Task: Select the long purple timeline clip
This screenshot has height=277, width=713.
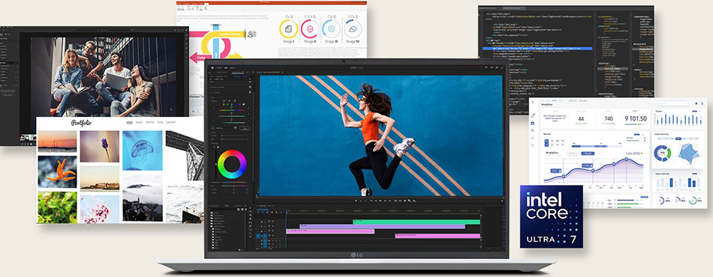Action: [382, 226]
